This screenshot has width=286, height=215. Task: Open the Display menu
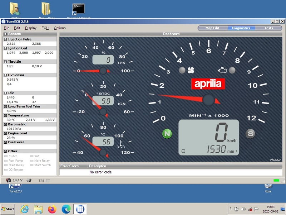coord(31,28)
